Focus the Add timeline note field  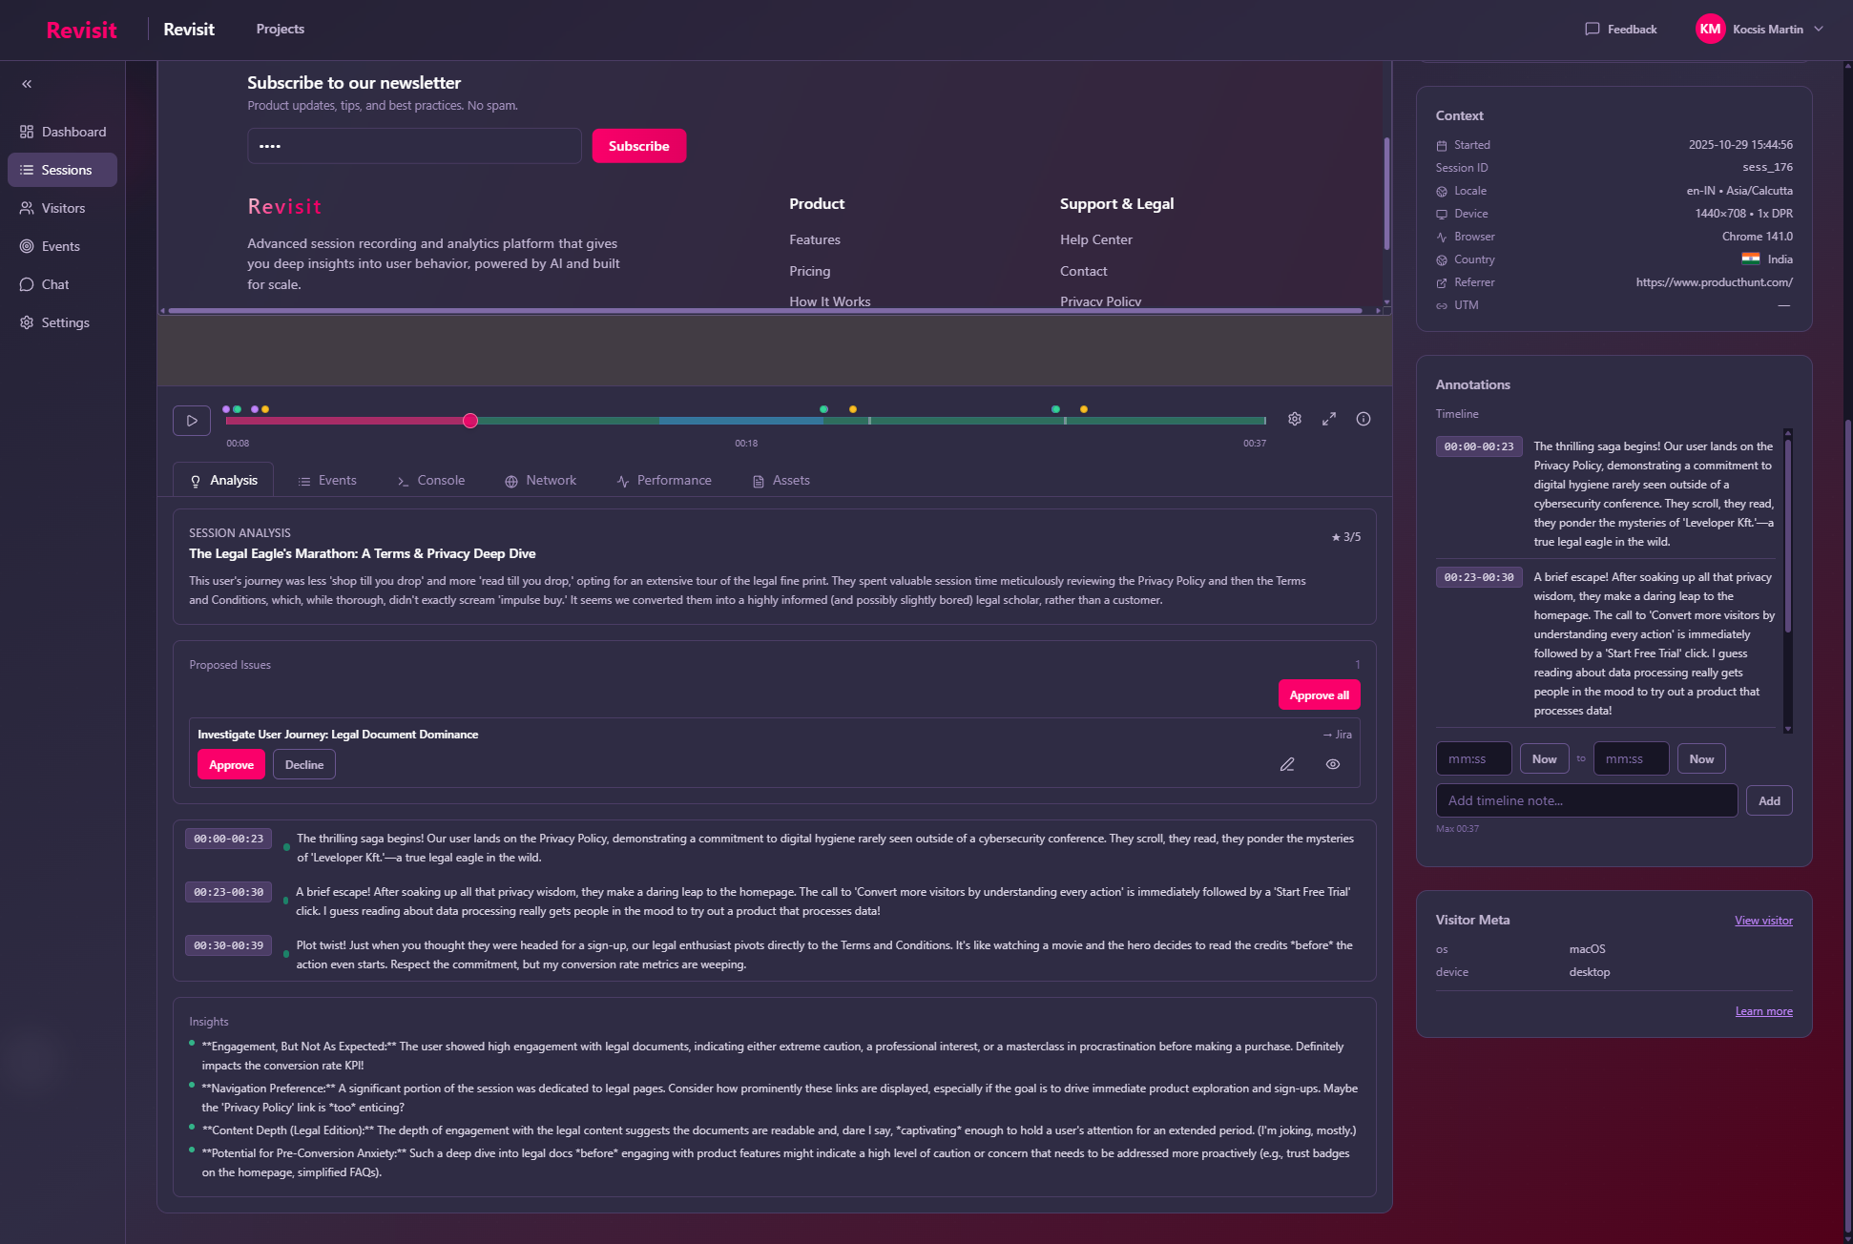[1586, 801]
